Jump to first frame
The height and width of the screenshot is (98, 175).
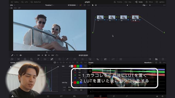pos(39,55)
